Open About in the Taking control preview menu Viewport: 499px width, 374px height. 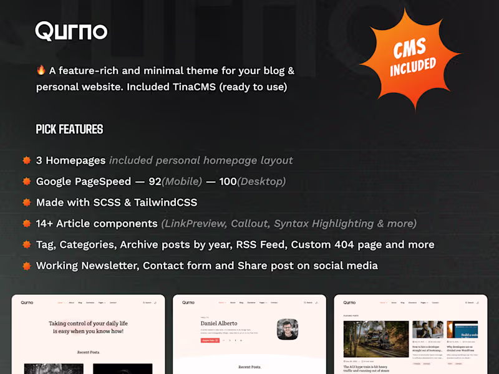coord(72,303)
